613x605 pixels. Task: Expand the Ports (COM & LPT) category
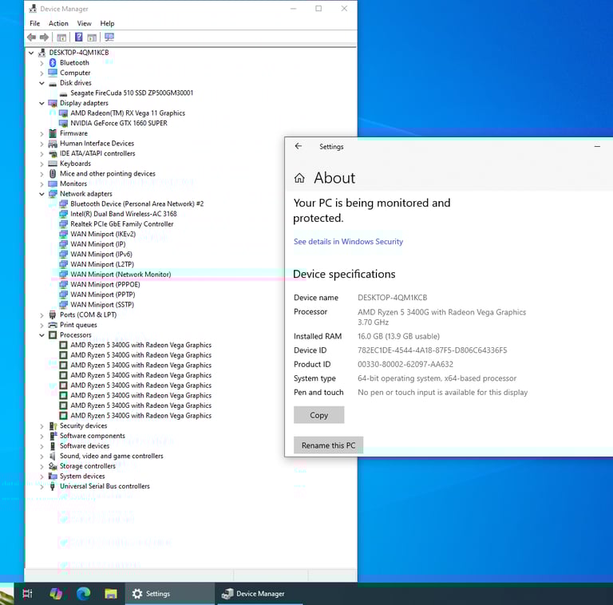coord(42,315)
